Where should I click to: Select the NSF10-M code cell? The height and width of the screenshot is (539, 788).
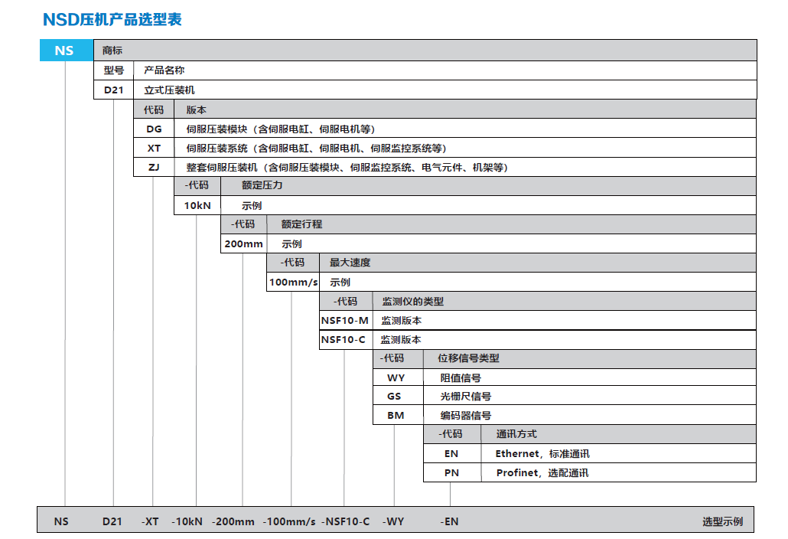coord(344,320)
